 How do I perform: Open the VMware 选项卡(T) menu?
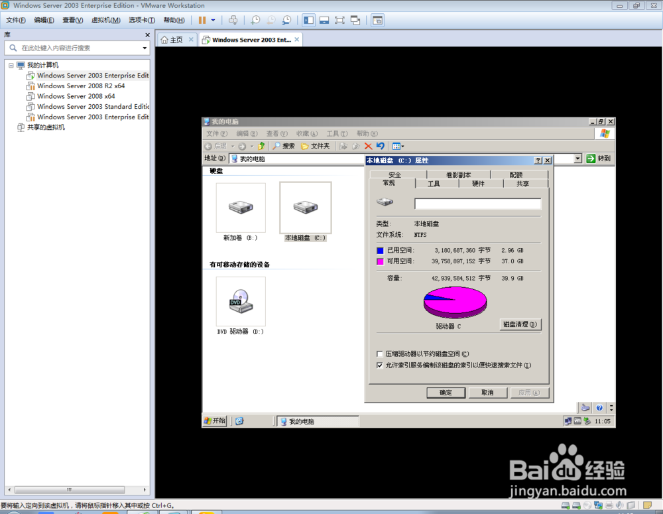(x=142, y=21)
